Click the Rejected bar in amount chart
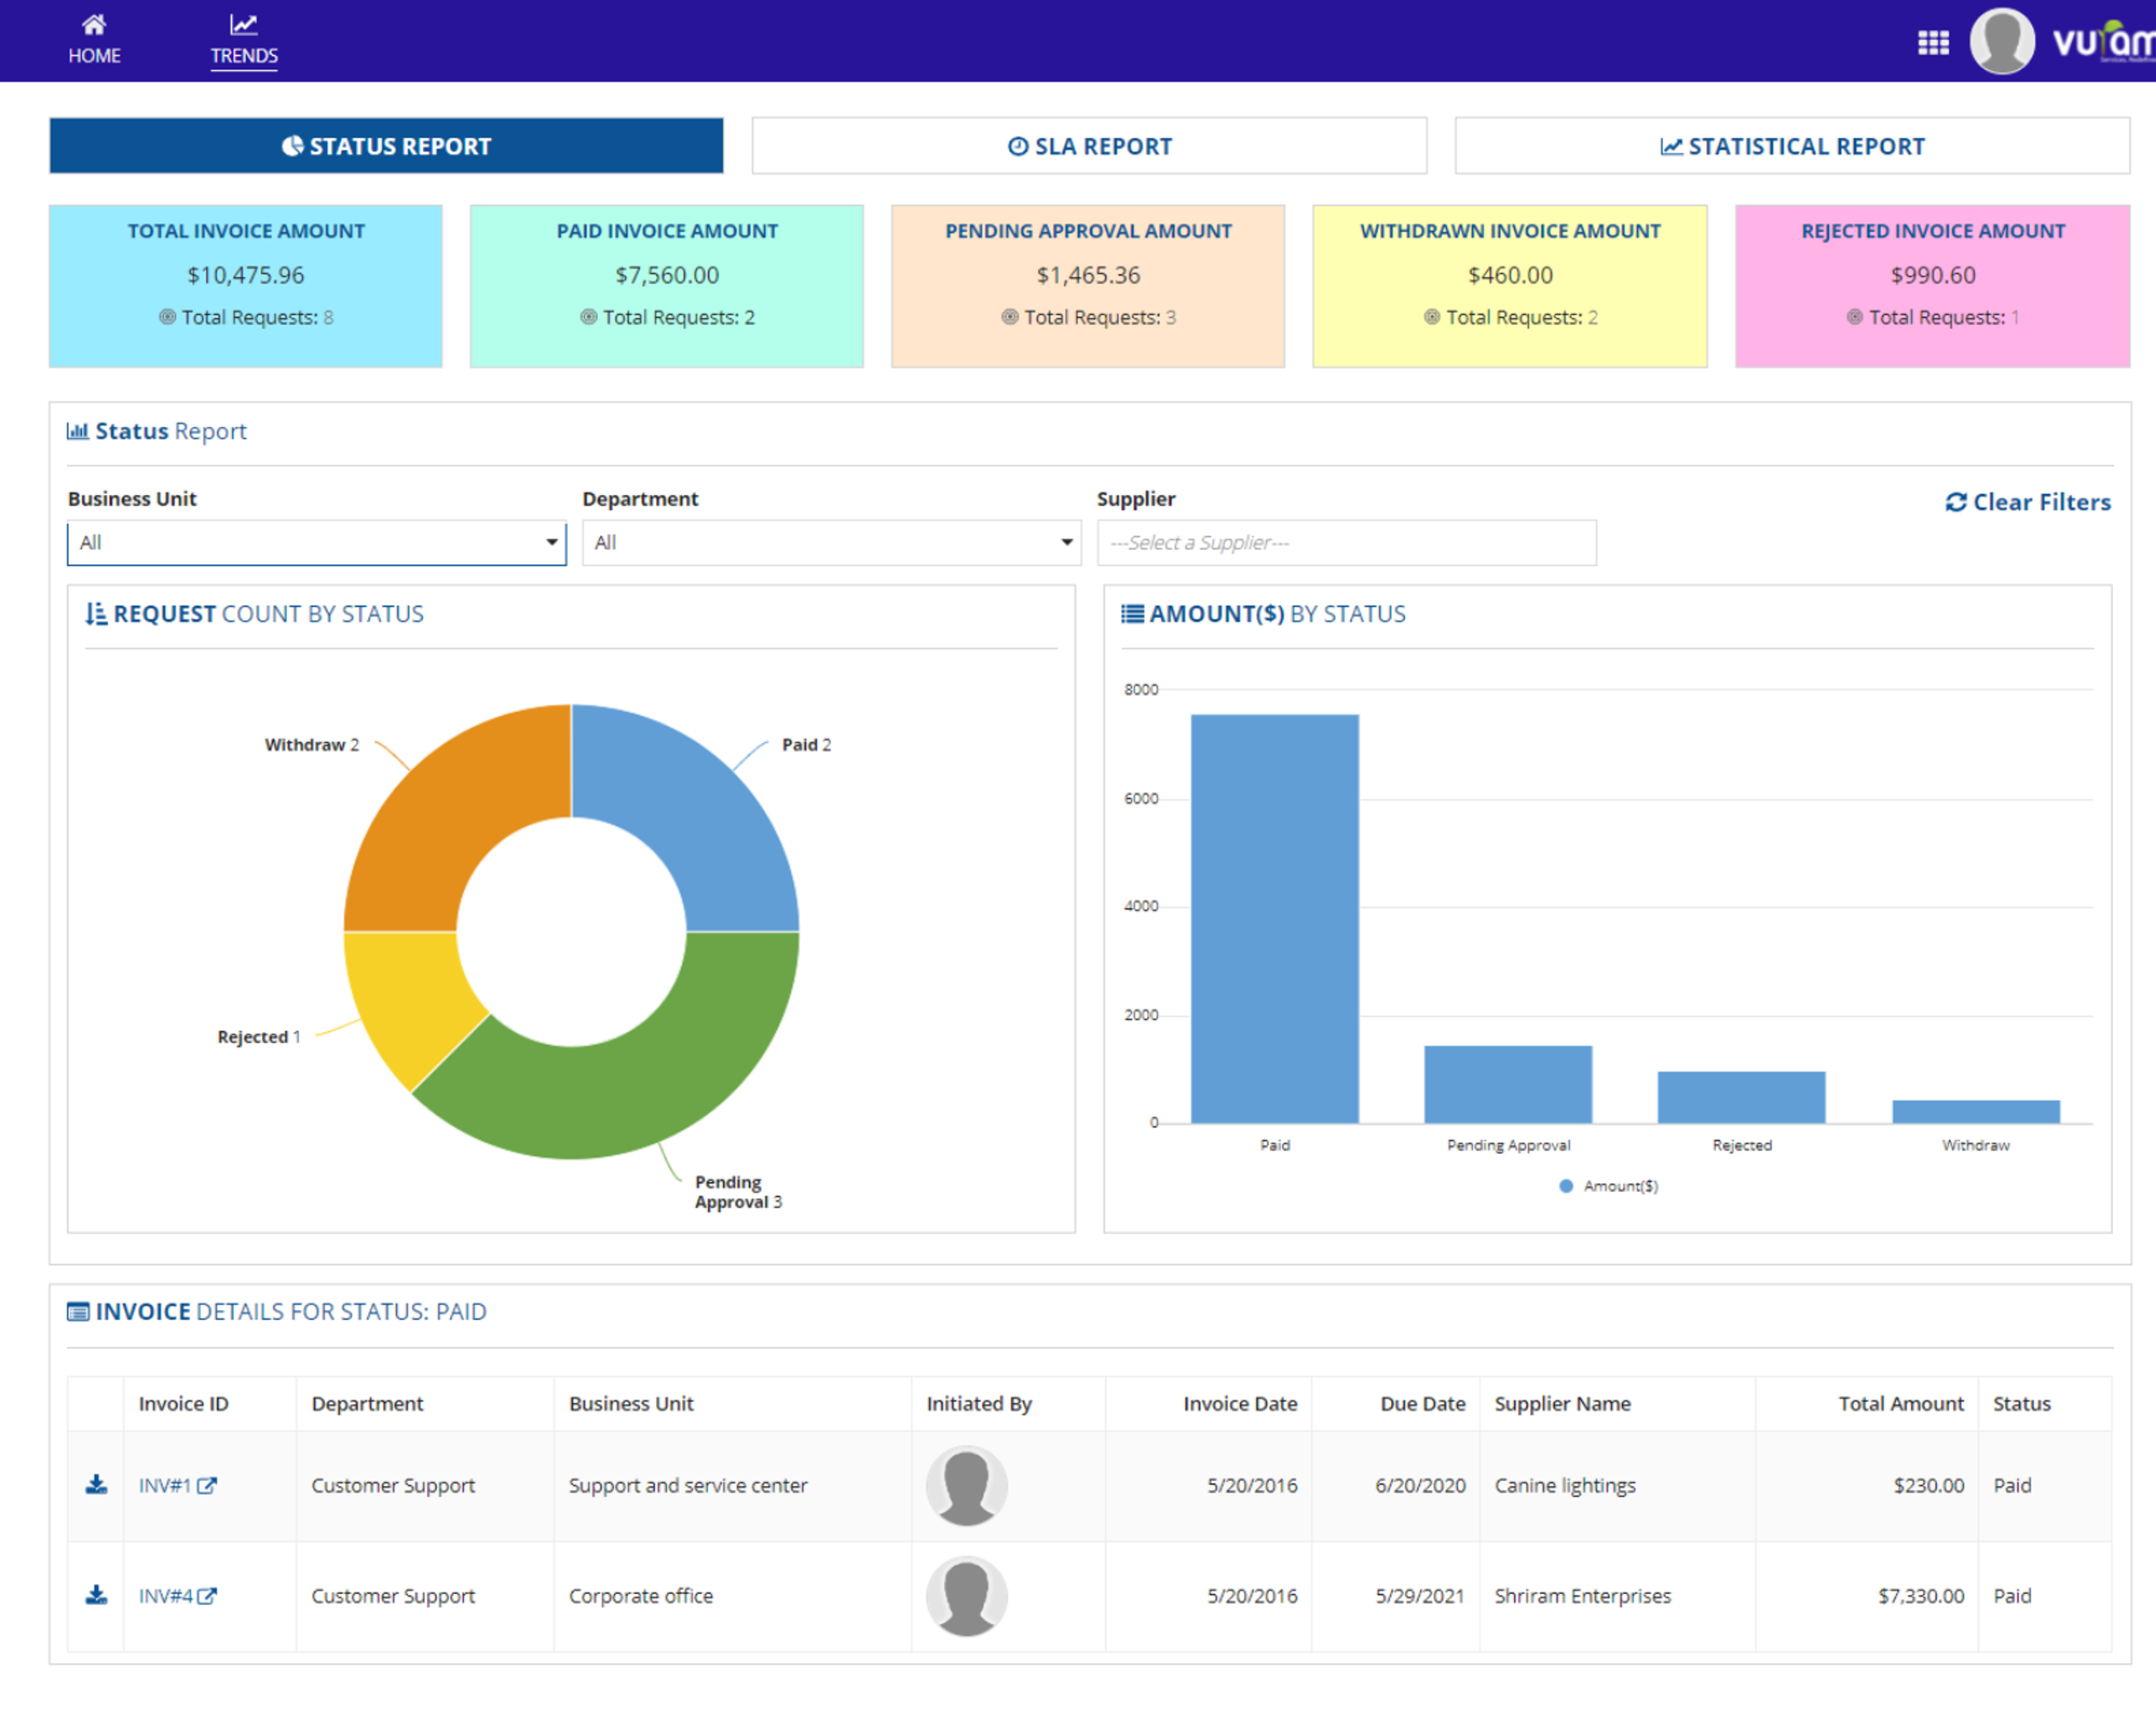 click(1741, 1097)
